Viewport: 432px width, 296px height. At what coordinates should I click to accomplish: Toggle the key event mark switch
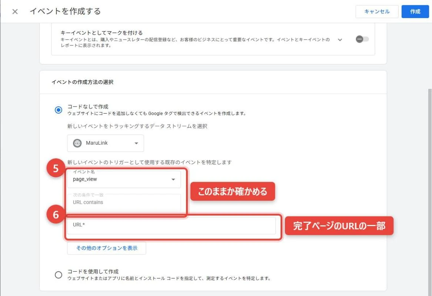[362, 39]
